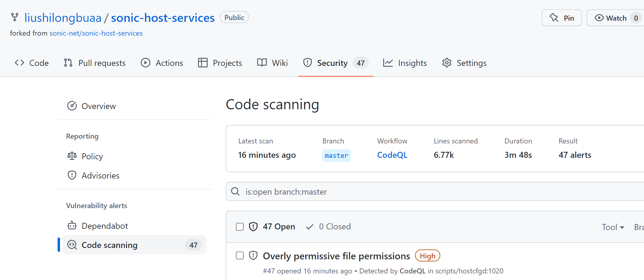
Task: Open the sonic-net/sonic-host-services upstream link
Action: [96, 33]
